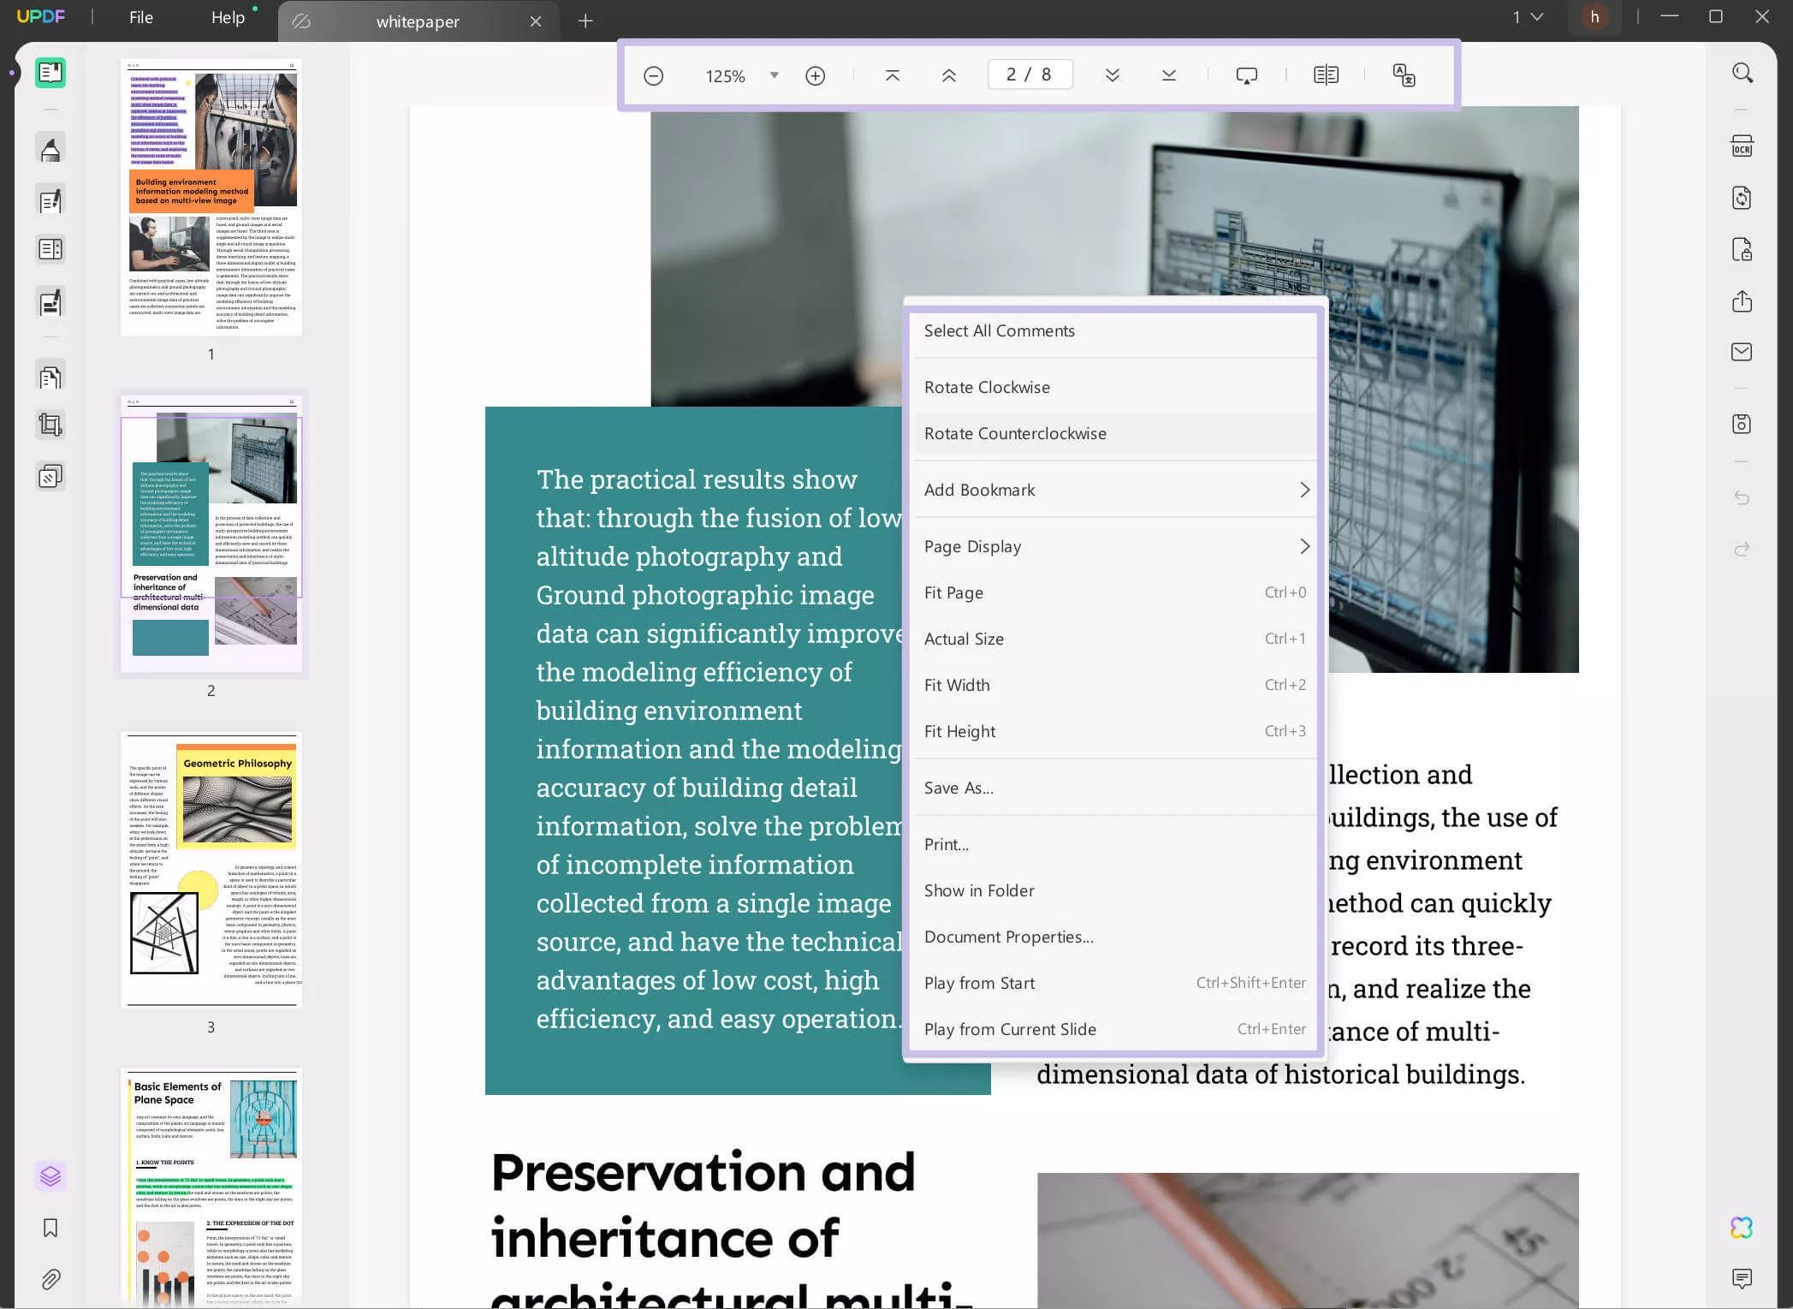Zoom out with the minus button
The image size is (1793, 1309).
point(653,76)
